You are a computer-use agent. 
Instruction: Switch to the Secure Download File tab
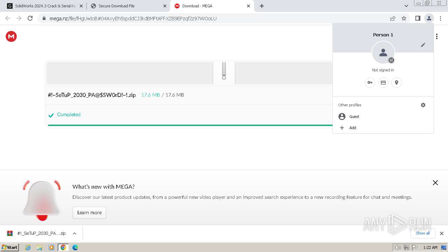(x=128, y=6)
